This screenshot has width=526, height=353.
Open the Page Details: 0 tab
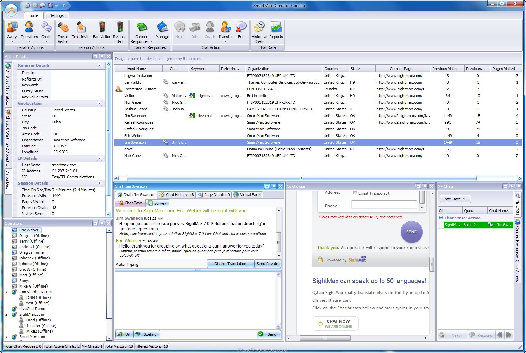pos(214,195)
